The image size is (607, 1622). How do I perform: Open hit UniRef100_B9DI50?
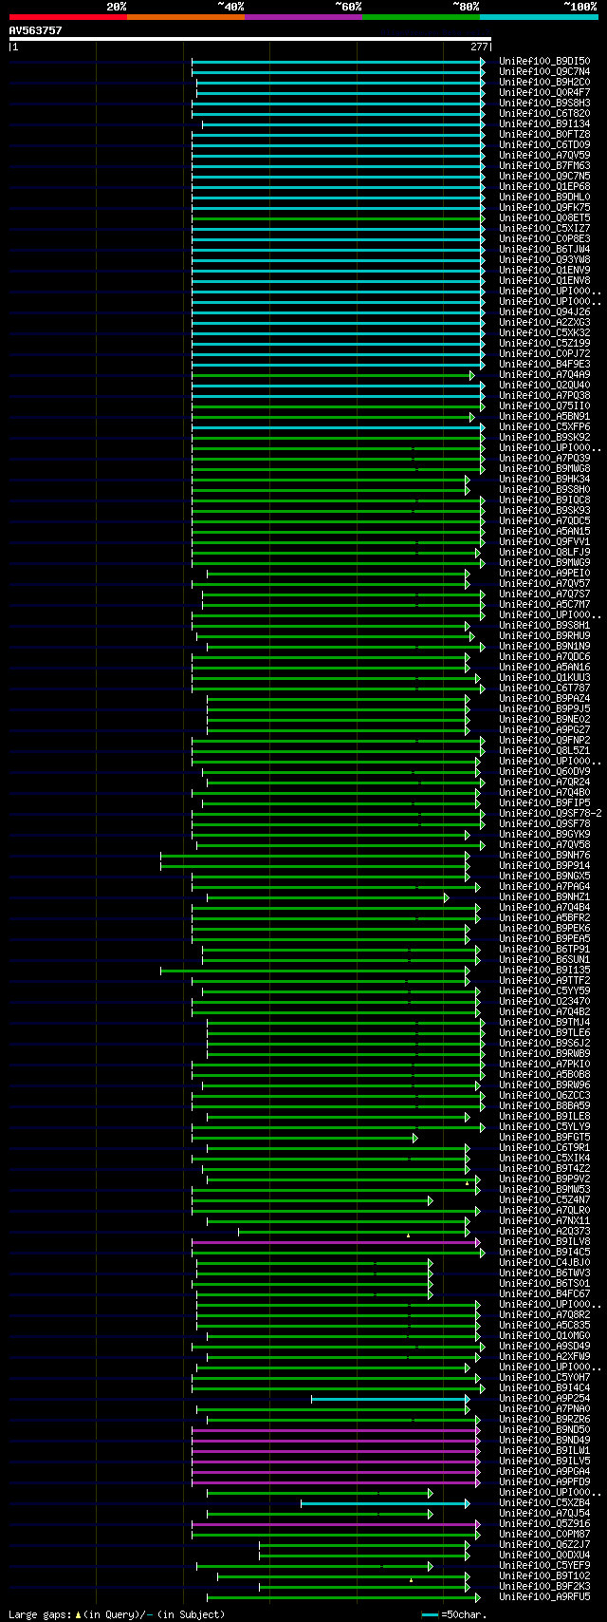544,62
